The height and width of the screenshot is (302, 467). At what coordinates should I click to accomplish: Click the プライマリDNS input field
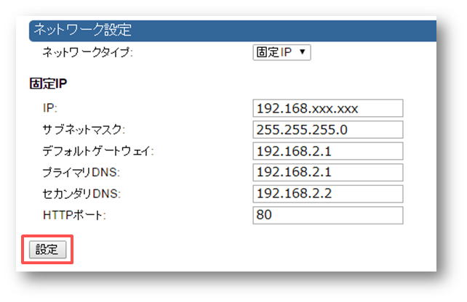pos(328,172)
